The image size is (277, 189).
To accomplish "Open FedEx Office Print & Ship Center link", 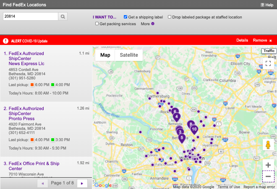I will [x=34, y=166].
